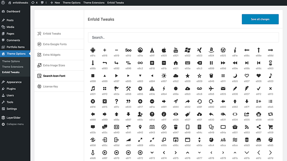The width and height of the screenshot is (287, 161).
Task: Open Theme Options submenu link in sidebar
Action: tap(11, 61)
